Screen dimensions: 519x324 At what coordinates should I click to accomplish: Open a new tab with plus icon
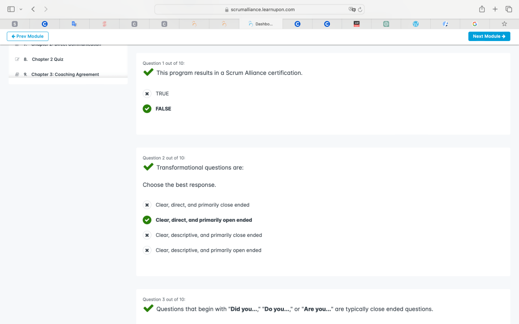495,9
